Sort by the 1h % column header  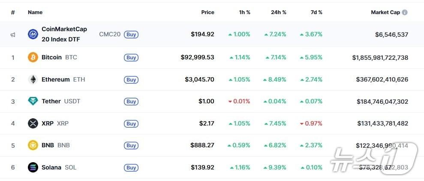[245, 12]
